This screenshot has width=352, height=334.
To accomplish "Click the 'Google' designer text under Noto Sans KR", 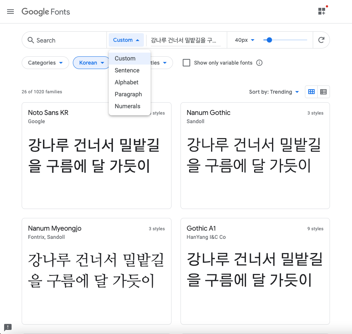I will point(37,121).
